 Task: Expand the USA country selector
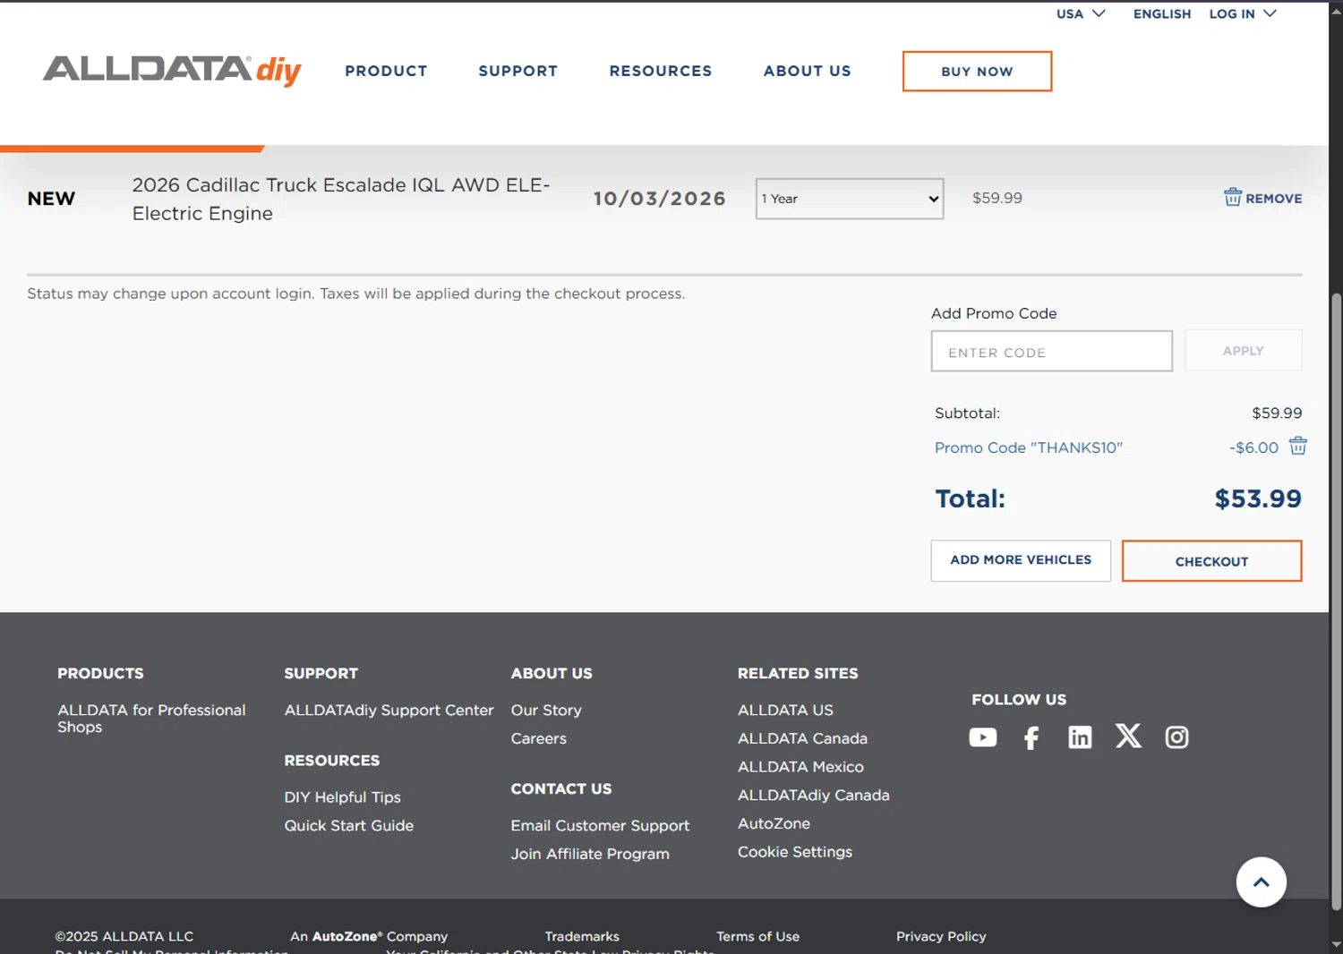point(1080,13)
